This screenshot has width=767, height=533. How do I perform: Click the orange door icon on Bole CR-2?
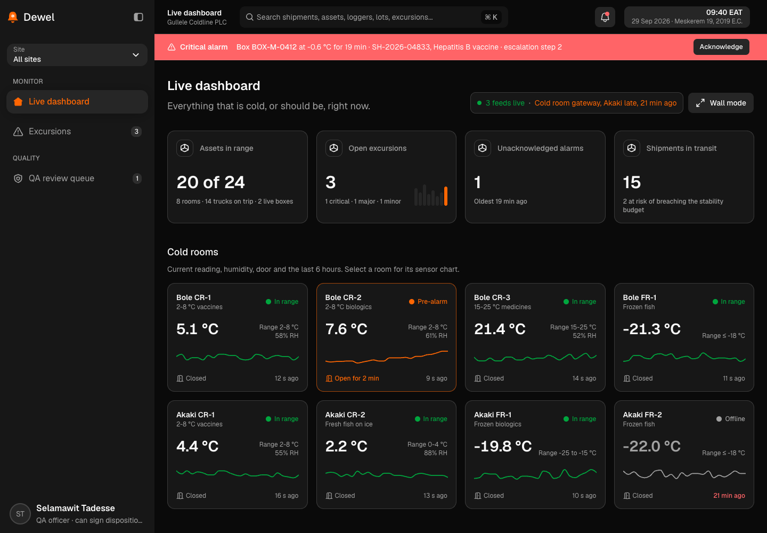(329, 378)
